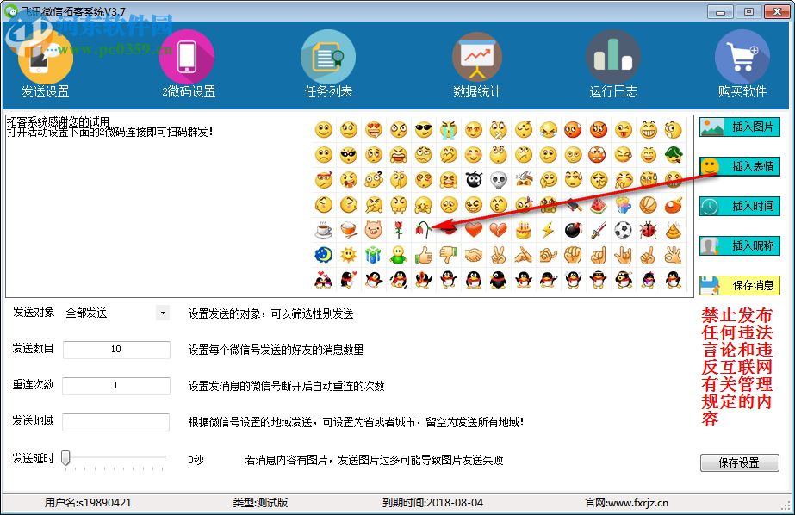Image resolution: width=795 pixels, height=515 pixels.
Task: Switch to 任务列表 section
Action: pyautogui.click(x=328, y=65)
